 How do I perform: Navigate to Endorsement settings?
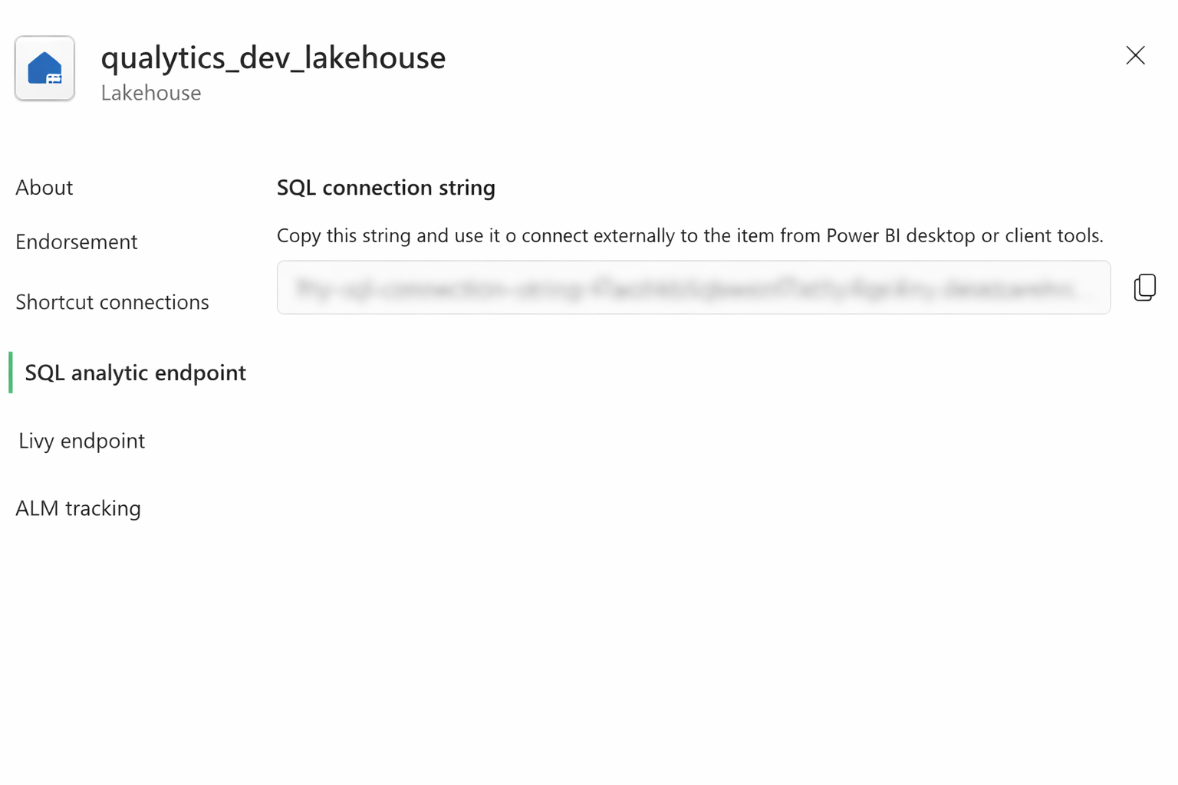click(x=76, y=241)
